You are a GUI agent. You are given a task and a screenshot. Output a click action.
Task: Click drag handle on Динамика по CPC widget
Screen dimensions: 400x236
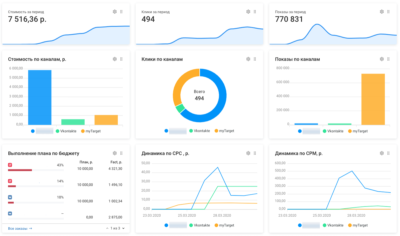click(255, 153)
